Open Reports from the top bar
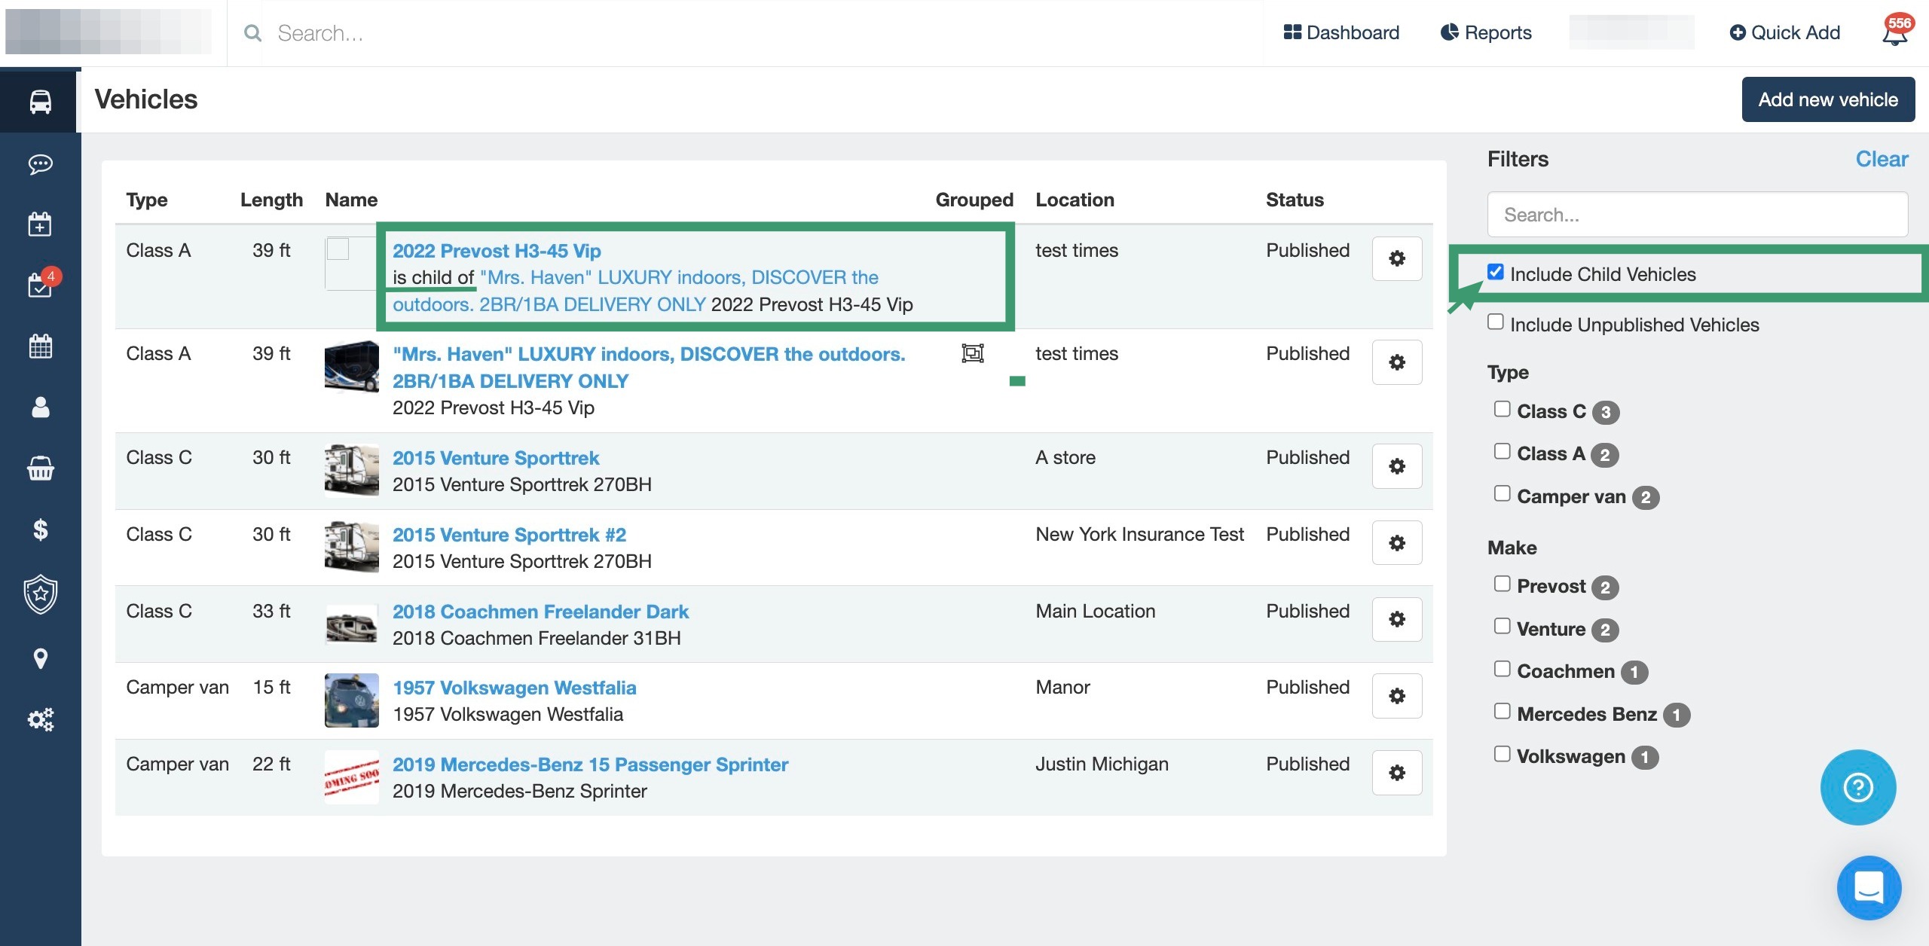1929x946 pixels. pyautogui.click(x=1486, y=33)
